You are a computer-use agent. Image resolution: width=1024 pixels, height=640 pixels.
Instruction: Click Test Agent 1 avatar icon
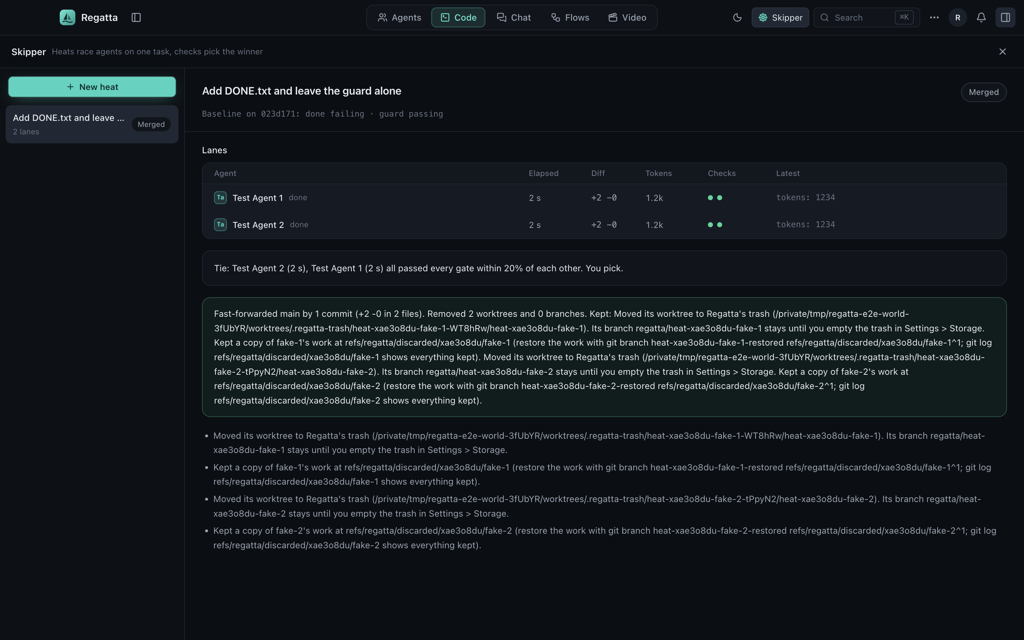pos(220,198)
